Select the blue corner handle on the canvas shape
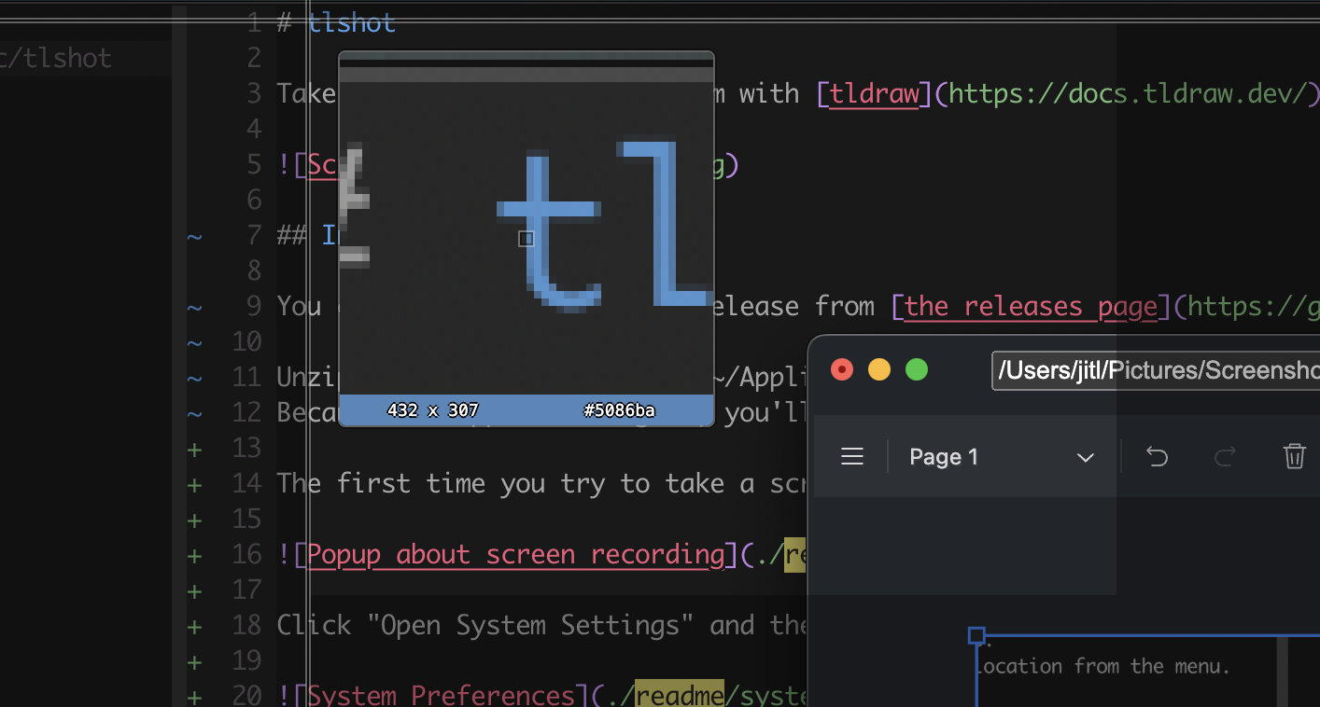The image size is (1320, 707). tap(976, 634)
